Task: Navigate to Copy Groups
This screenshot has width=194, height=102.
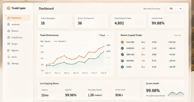Action: click(17, 37)
